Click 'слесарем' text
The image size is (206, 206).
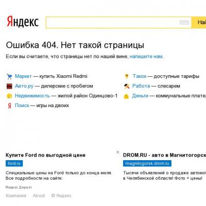169,86
